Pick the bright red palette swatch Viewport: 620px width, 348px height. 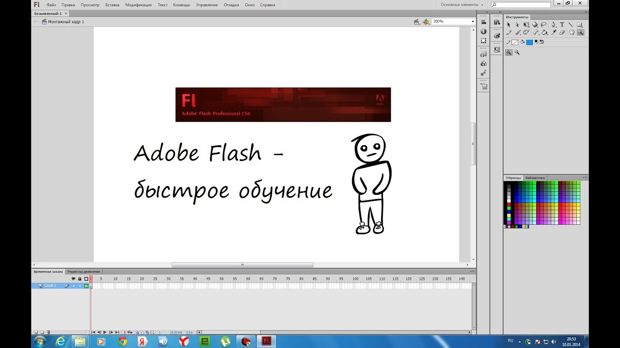click(x=509, y=205)
